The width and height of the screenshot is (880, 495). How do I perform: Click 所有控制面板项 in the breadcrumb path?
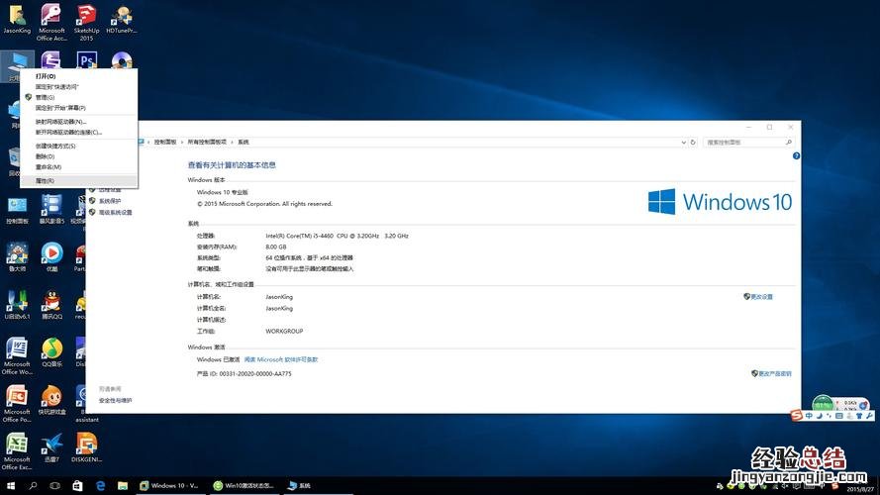point(208,143)
